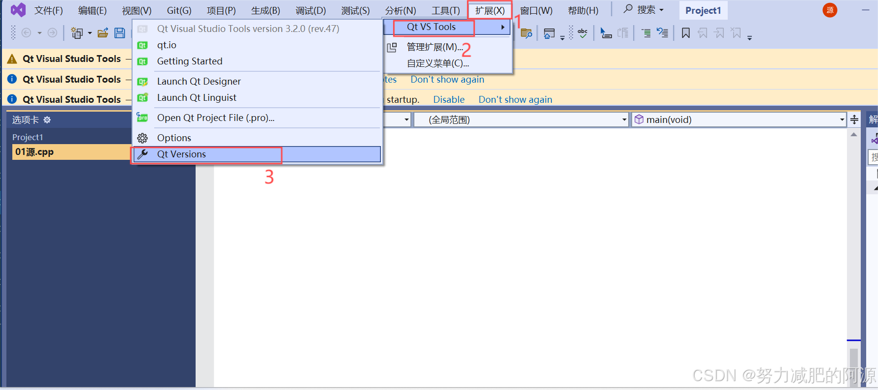Image resolution: width=878 pixels, height=390 pixels.
Task: Click the wrench icon beside Qt Versions
Action: [x=142, y=154]
